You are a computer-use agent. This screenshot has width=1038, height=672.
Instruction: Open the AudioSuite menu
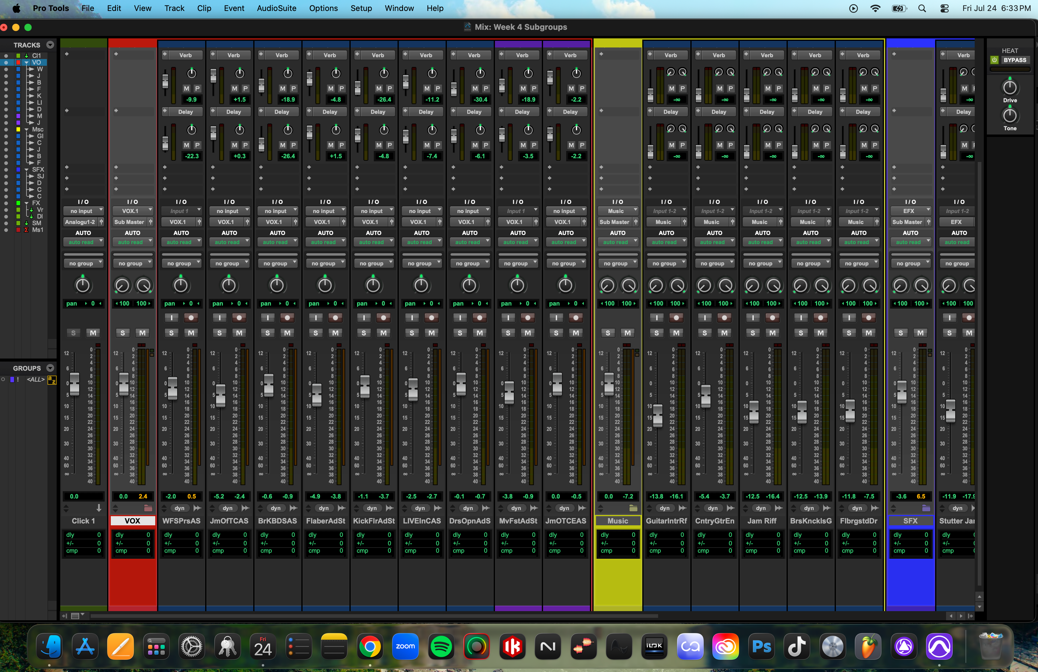[276, 8]
